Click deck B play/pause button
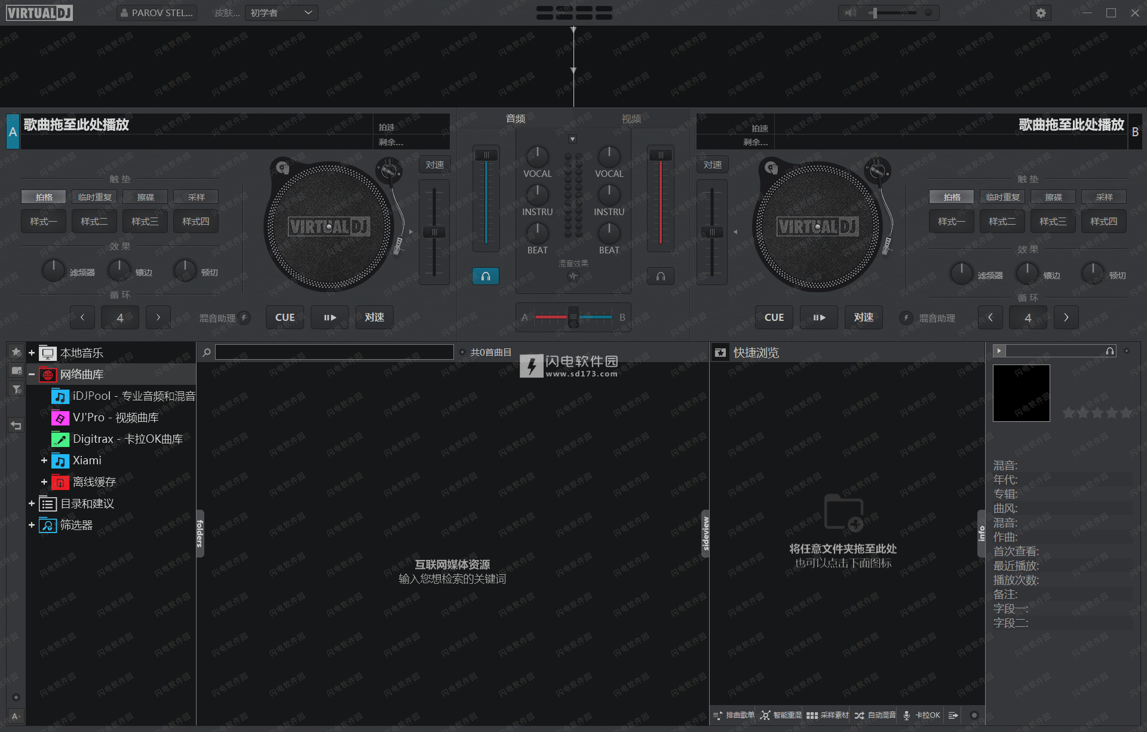The image size is (1147, 732). click(x=819, y=317)
